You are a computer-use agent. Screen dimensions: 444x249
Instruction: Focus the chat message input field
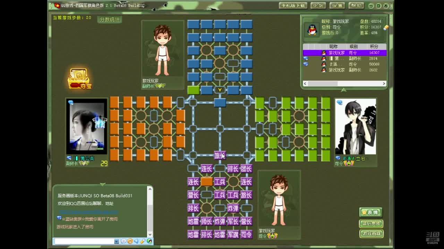tap(84, 241)
